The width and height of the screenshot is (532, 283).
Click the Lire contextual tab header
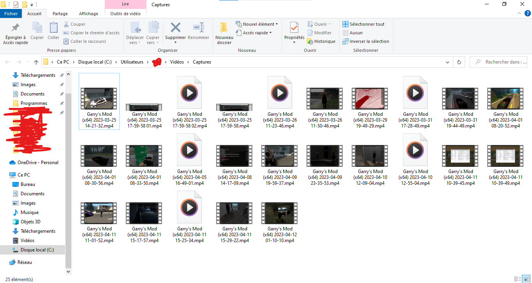(125, 5)
